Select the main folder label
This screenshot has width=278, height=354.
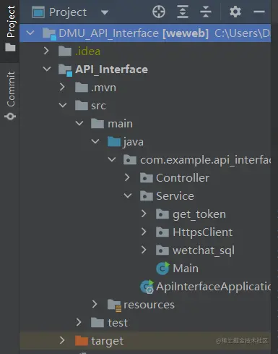[x=120, y=124]
